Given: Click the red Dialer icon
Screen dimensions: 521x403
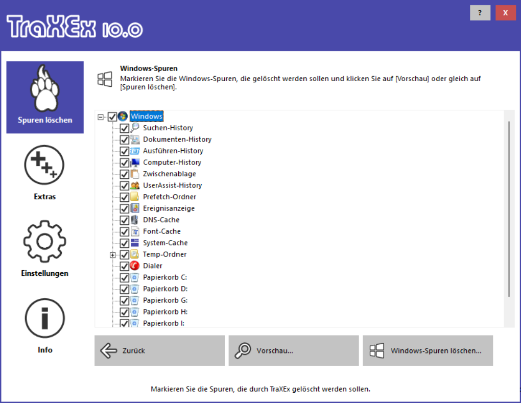Looking at the screenshot, I should point(134,266).
